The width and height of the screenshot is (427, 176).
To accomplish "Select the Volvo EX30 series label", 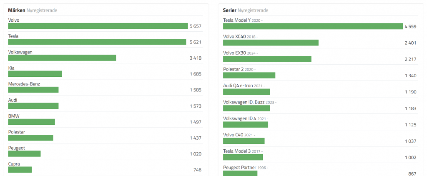I will pyautogui.click(x=235, y=53).
